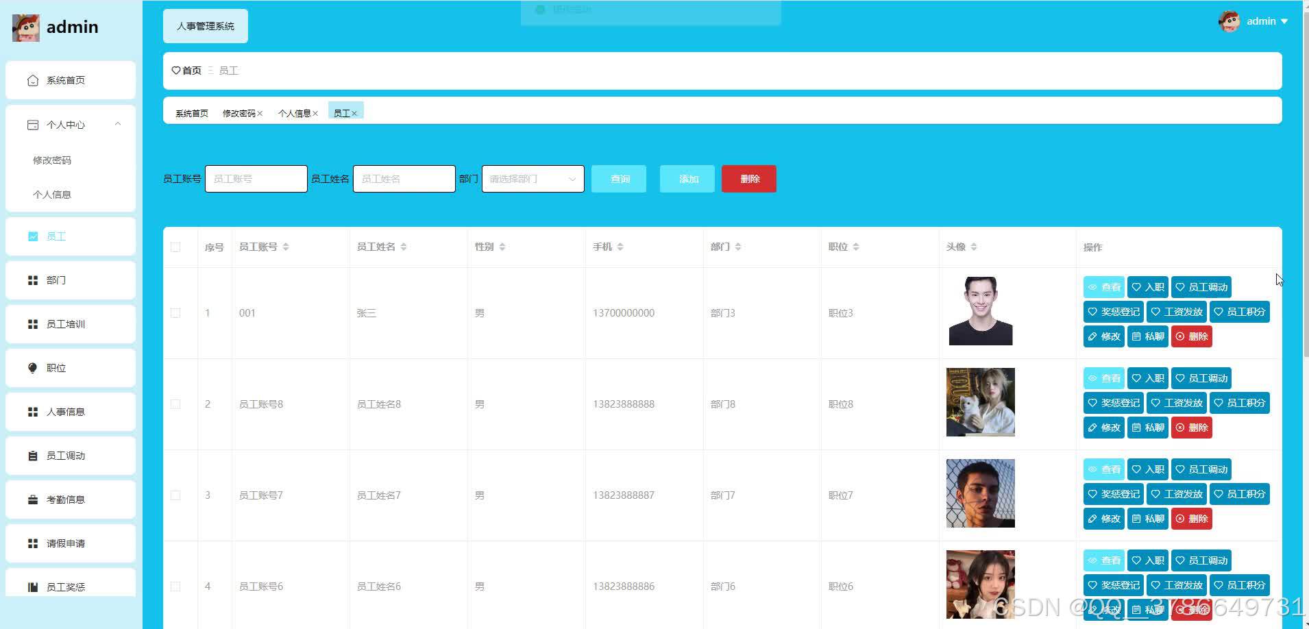The height and width of the screenshot is (629, 1309).
Task: Click 员工调动 button for 张三
Action: coord(1201,287)
